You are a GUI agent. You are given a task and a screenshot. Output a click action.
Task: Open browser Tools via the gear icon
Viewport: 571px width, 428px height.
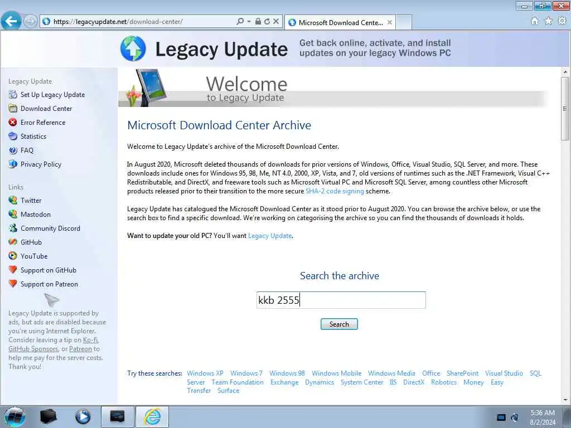(x=562, y=21)
